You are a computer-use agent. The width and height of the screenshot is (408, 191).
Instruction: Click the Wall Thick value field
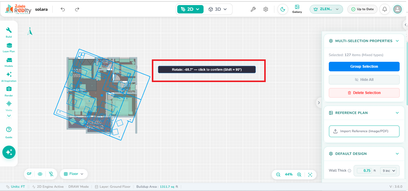pyautogui.click(x=364, y=171)
